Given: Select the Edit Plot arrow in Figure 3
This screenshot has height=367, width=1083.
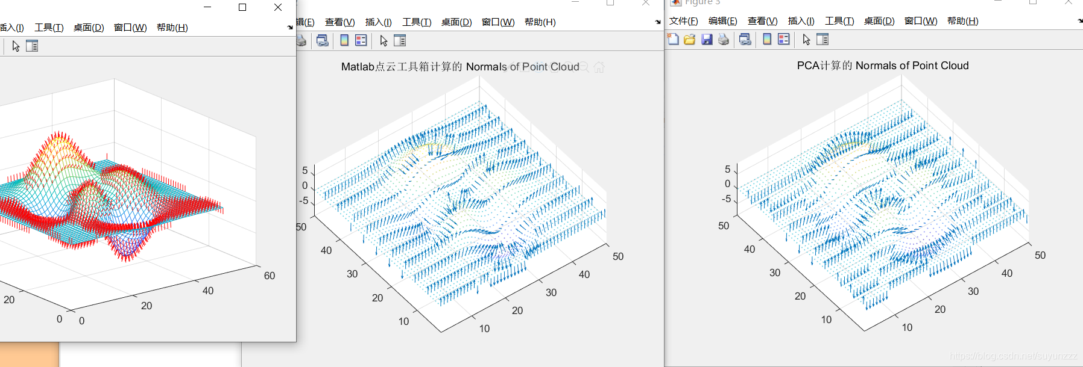Looking at the screenshot, I should 807,40.
